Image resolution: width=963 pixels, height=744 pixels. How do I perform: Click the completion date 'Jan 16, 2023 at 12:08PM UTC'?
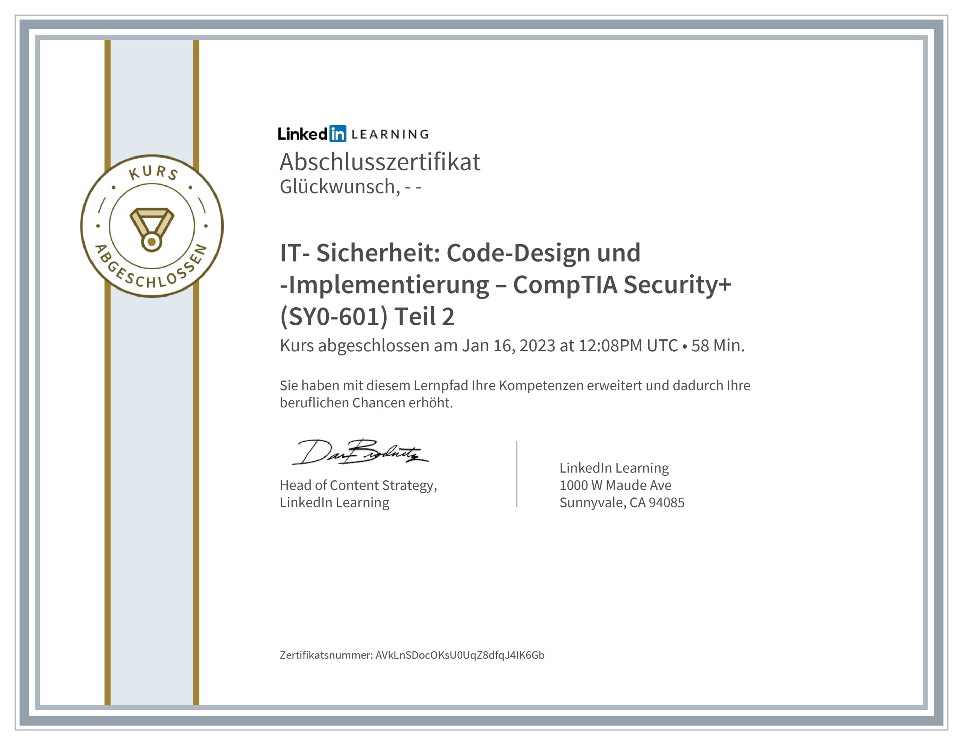click(570, 345)
